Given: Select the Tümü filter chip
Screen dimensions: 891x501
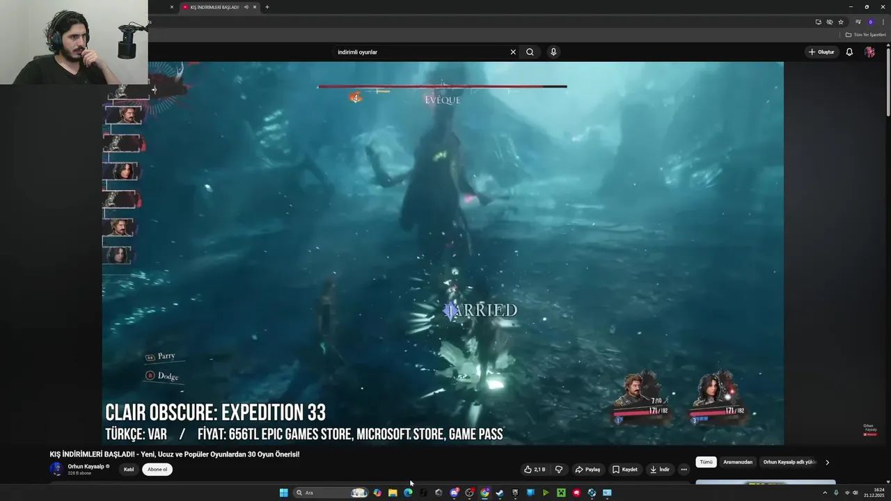Looking at the screenshot, I should point(706,462).
